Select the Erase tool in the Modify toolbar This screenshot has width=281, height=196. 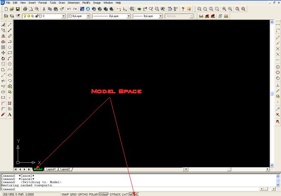point(3,25)
